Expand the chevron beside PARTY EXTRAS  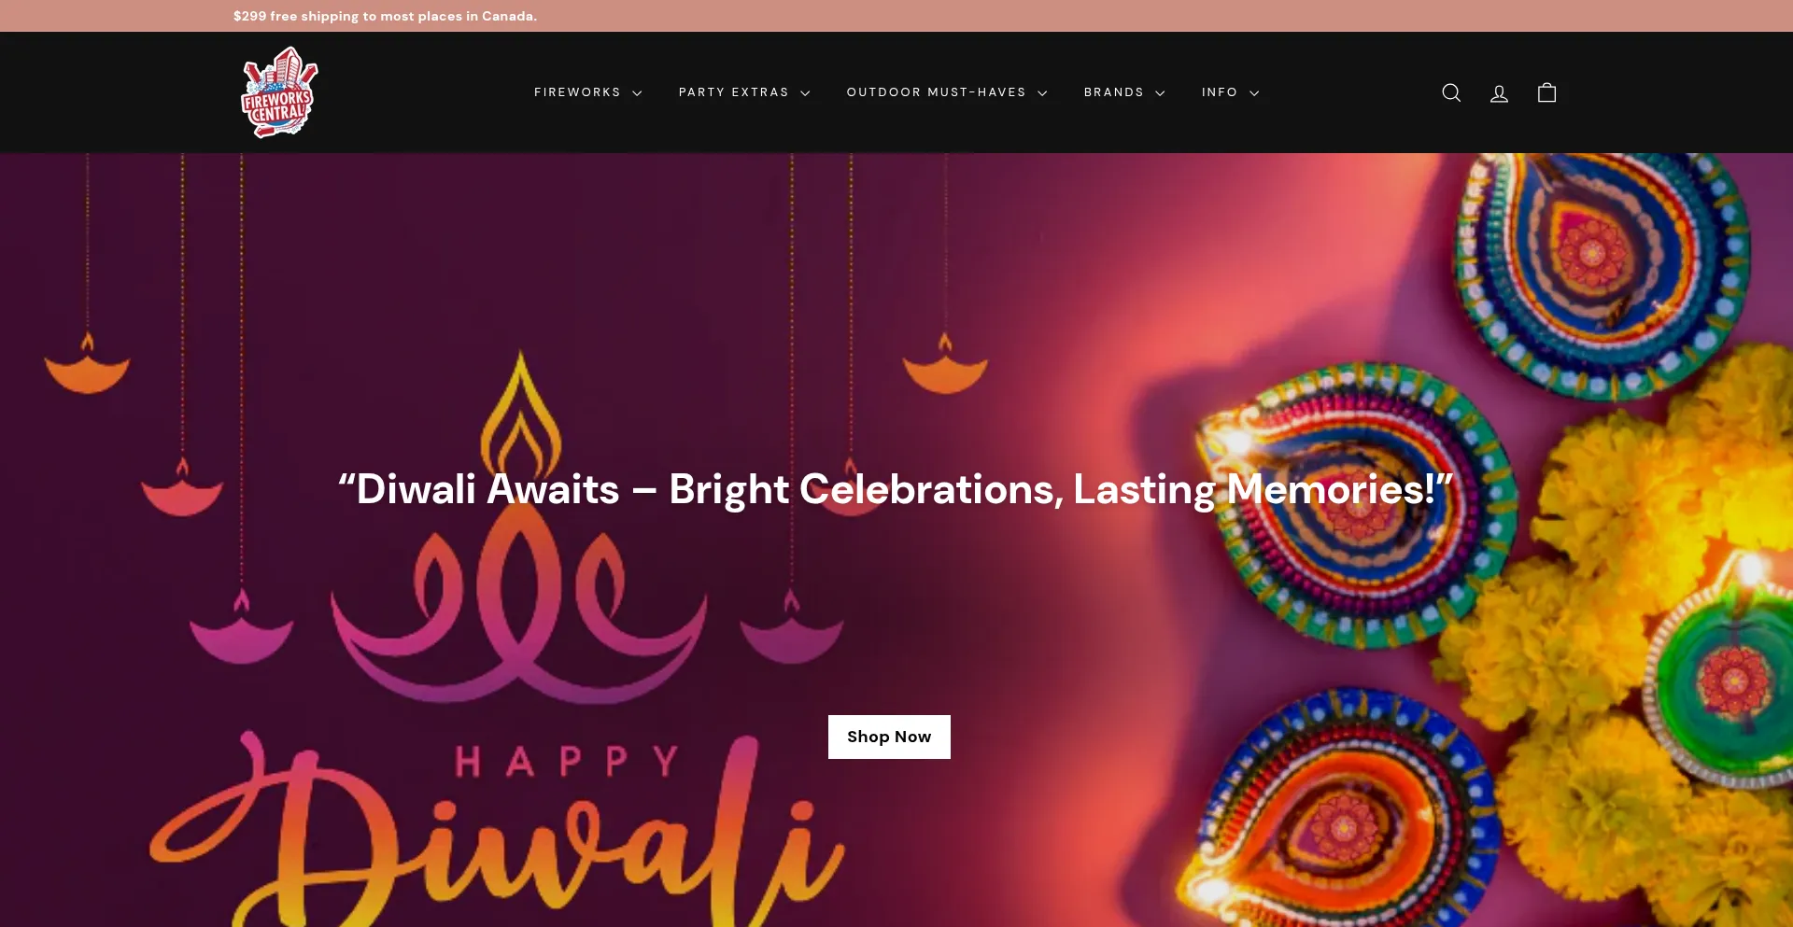(805, 93)
